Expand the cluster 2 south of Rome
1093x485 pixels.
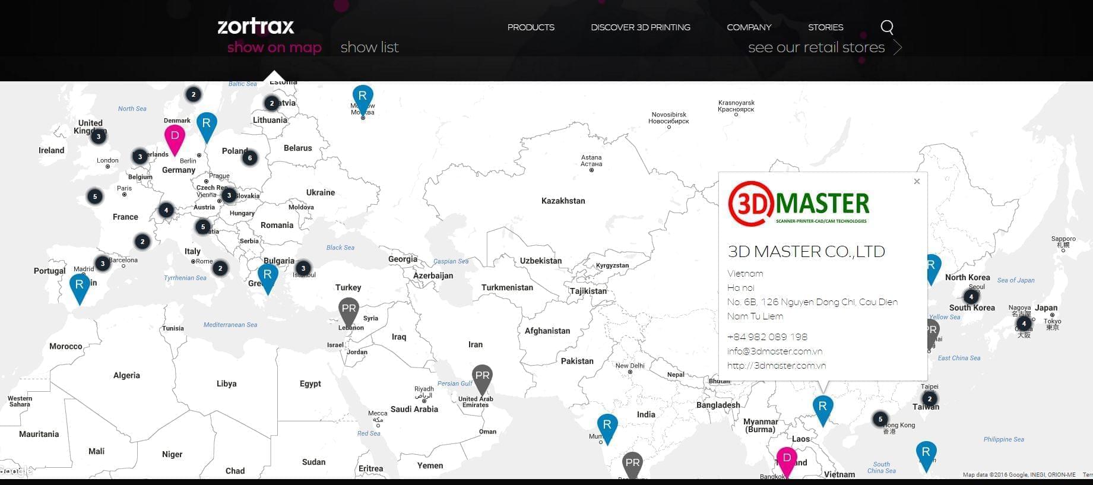pyautogui.click(x=220, y=268)
